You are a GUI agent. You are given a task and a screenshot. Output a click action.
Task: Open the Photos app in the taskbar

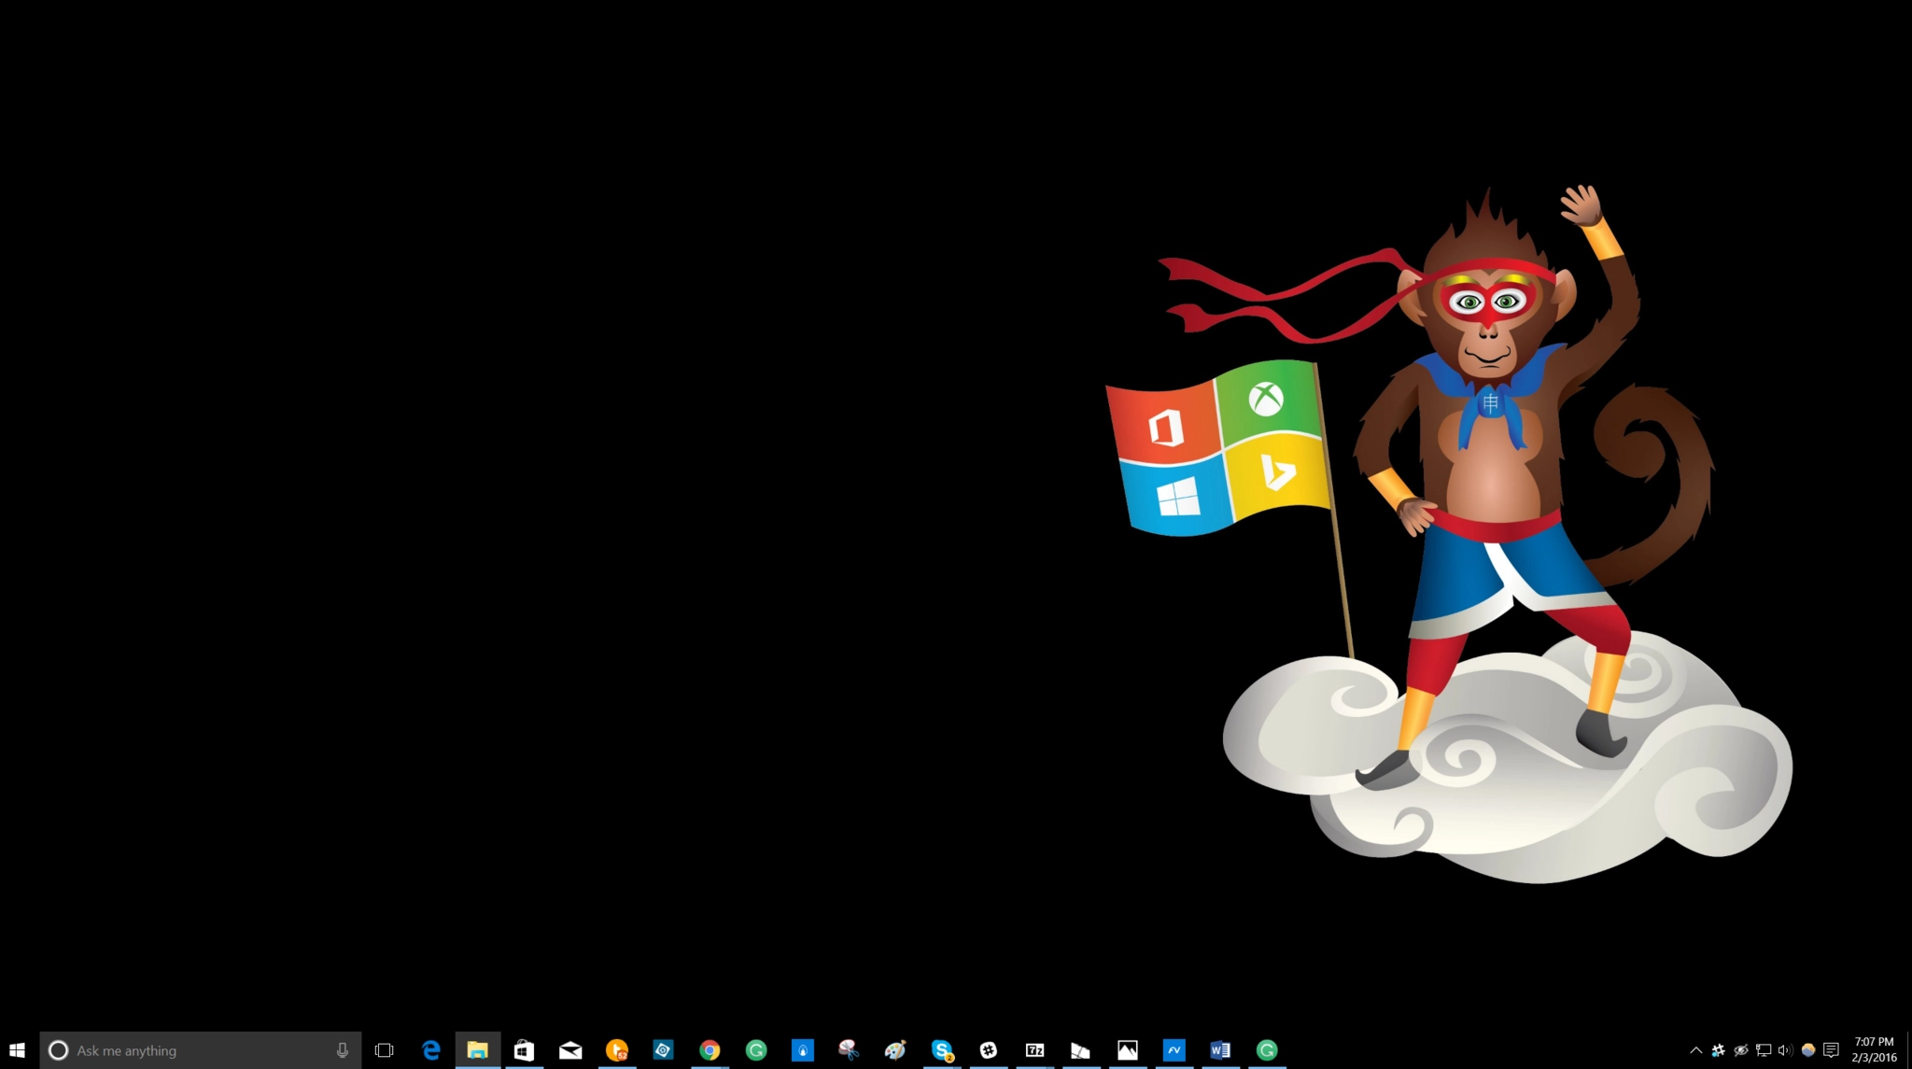click(x=1128, y=1050)
